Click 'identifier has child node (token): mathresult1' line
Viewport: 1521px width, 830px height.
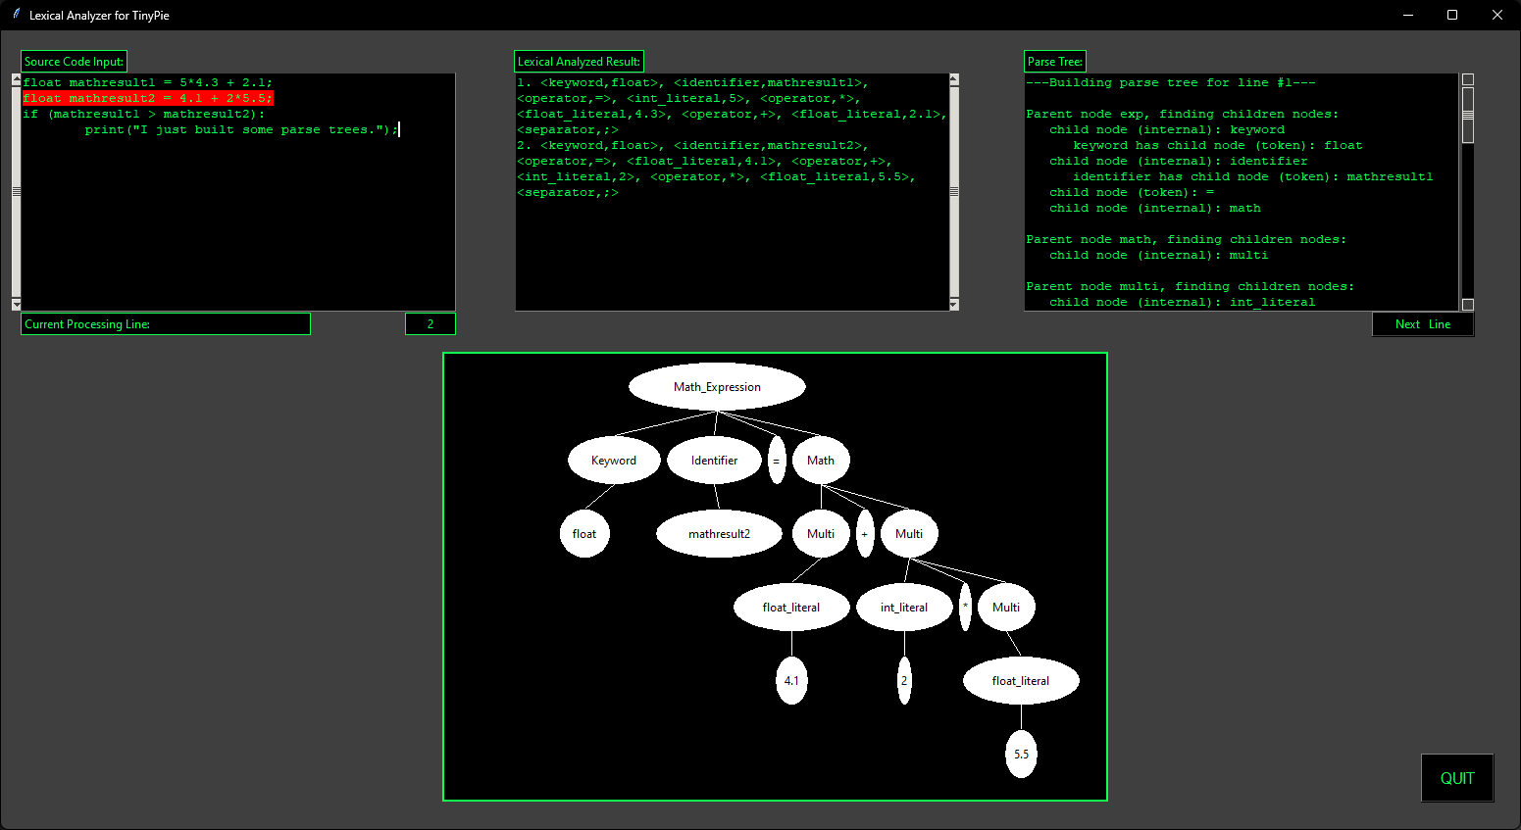[1253, 176]
